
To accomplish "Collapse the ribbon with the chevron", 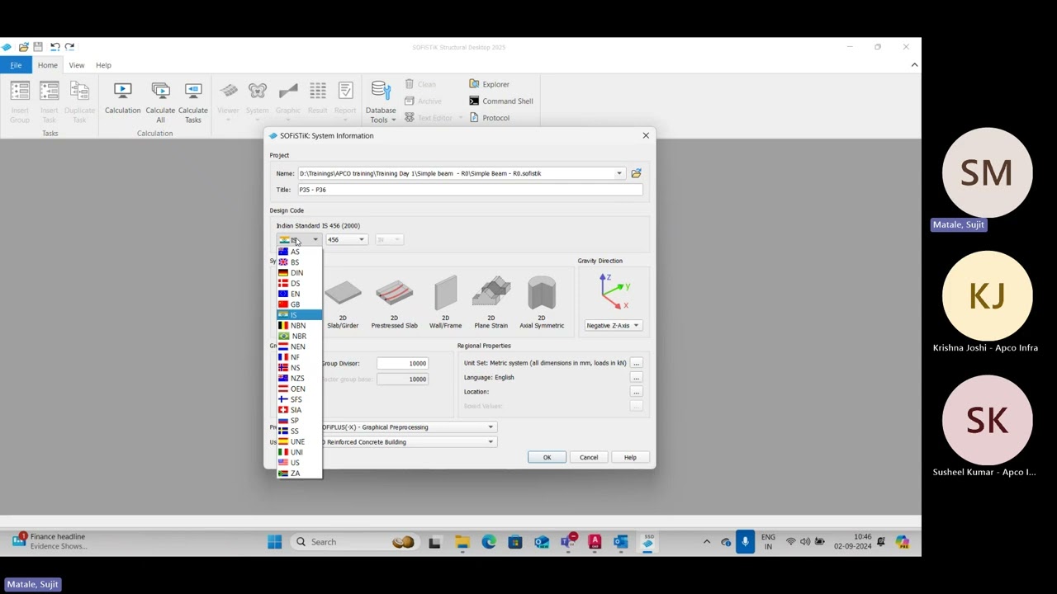I will click(914, 65).
